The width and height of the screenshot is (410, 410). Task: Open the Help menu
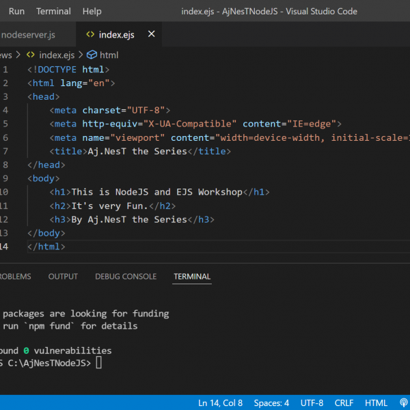click(92, 11)
